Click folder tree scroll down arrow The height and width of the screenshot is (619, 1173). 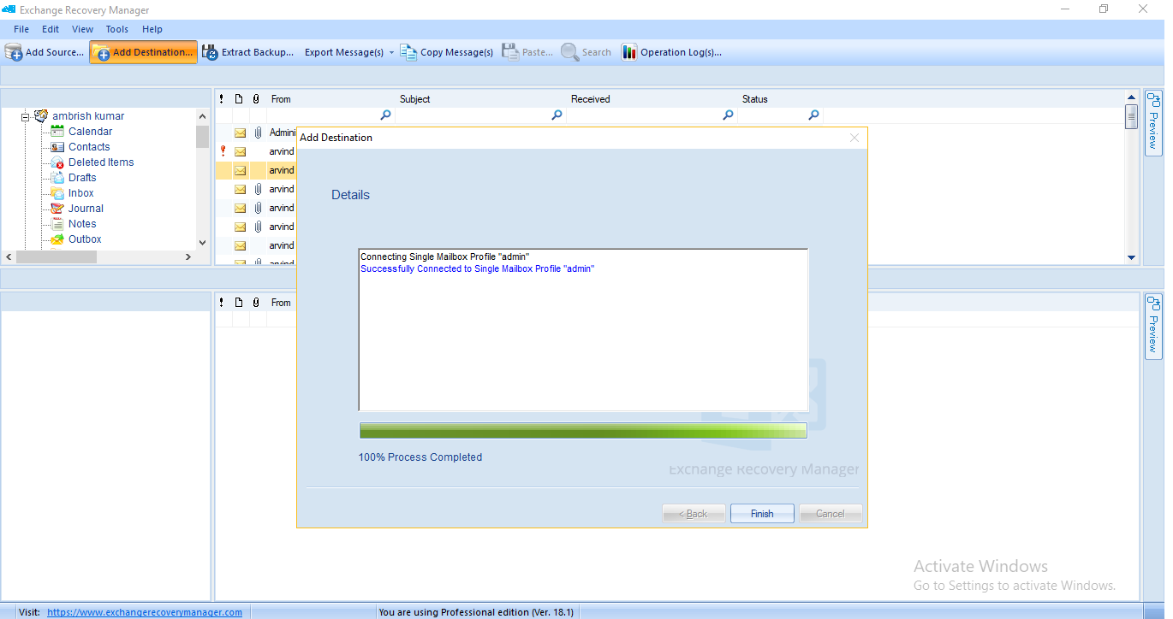pyautogui.click(x=202, y=242)
